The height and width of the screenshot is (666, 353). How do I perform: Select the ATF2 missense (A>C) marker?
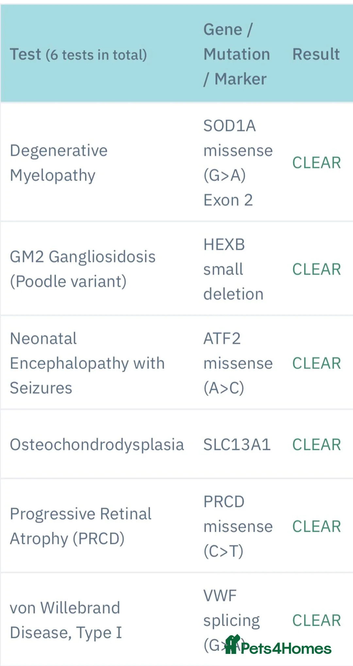click(238, 363)
